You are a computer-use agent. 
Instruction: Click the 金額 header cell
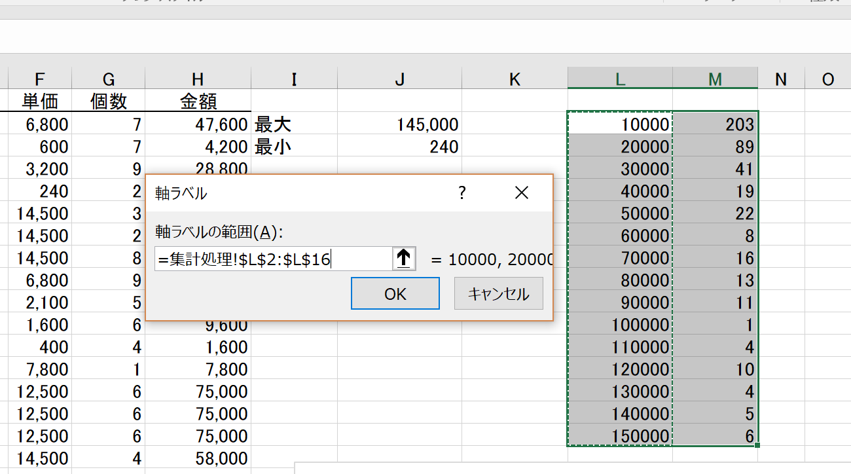coord(198,101)
